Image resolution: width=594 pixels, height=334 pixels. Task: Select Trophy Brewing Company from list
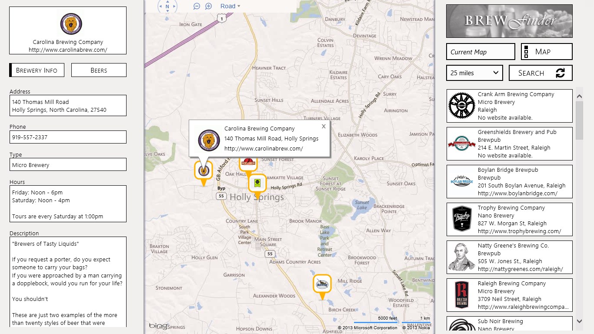(509, 220)
